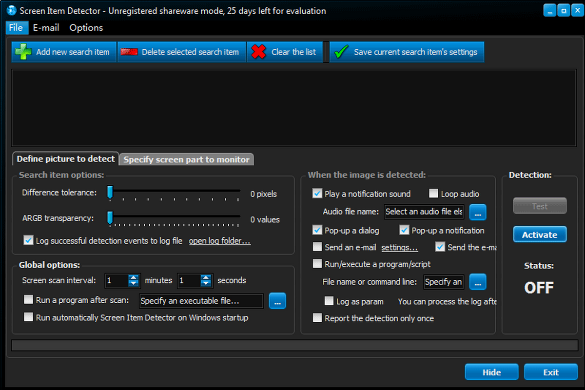Click the 0 values text
The width and height of the screenshot is (585, 390).
(265, 219)
